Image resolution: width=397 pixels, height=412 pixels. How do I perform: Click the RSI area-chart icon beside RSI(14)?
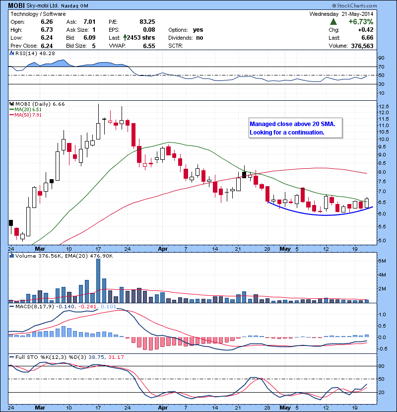point(12,53)
